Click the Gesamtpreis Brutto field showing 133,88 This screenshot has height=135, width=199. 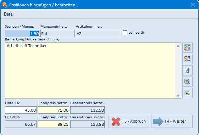[88, 124]
